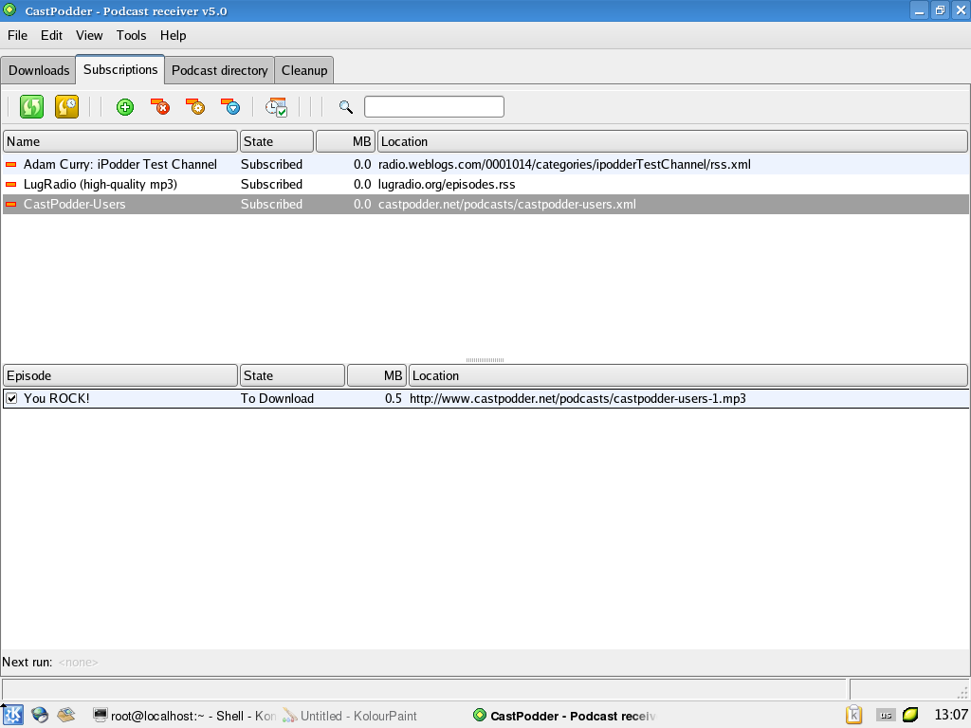Click the green lemon tray icon
Screen dimensions: 971x728
point(910,715)
